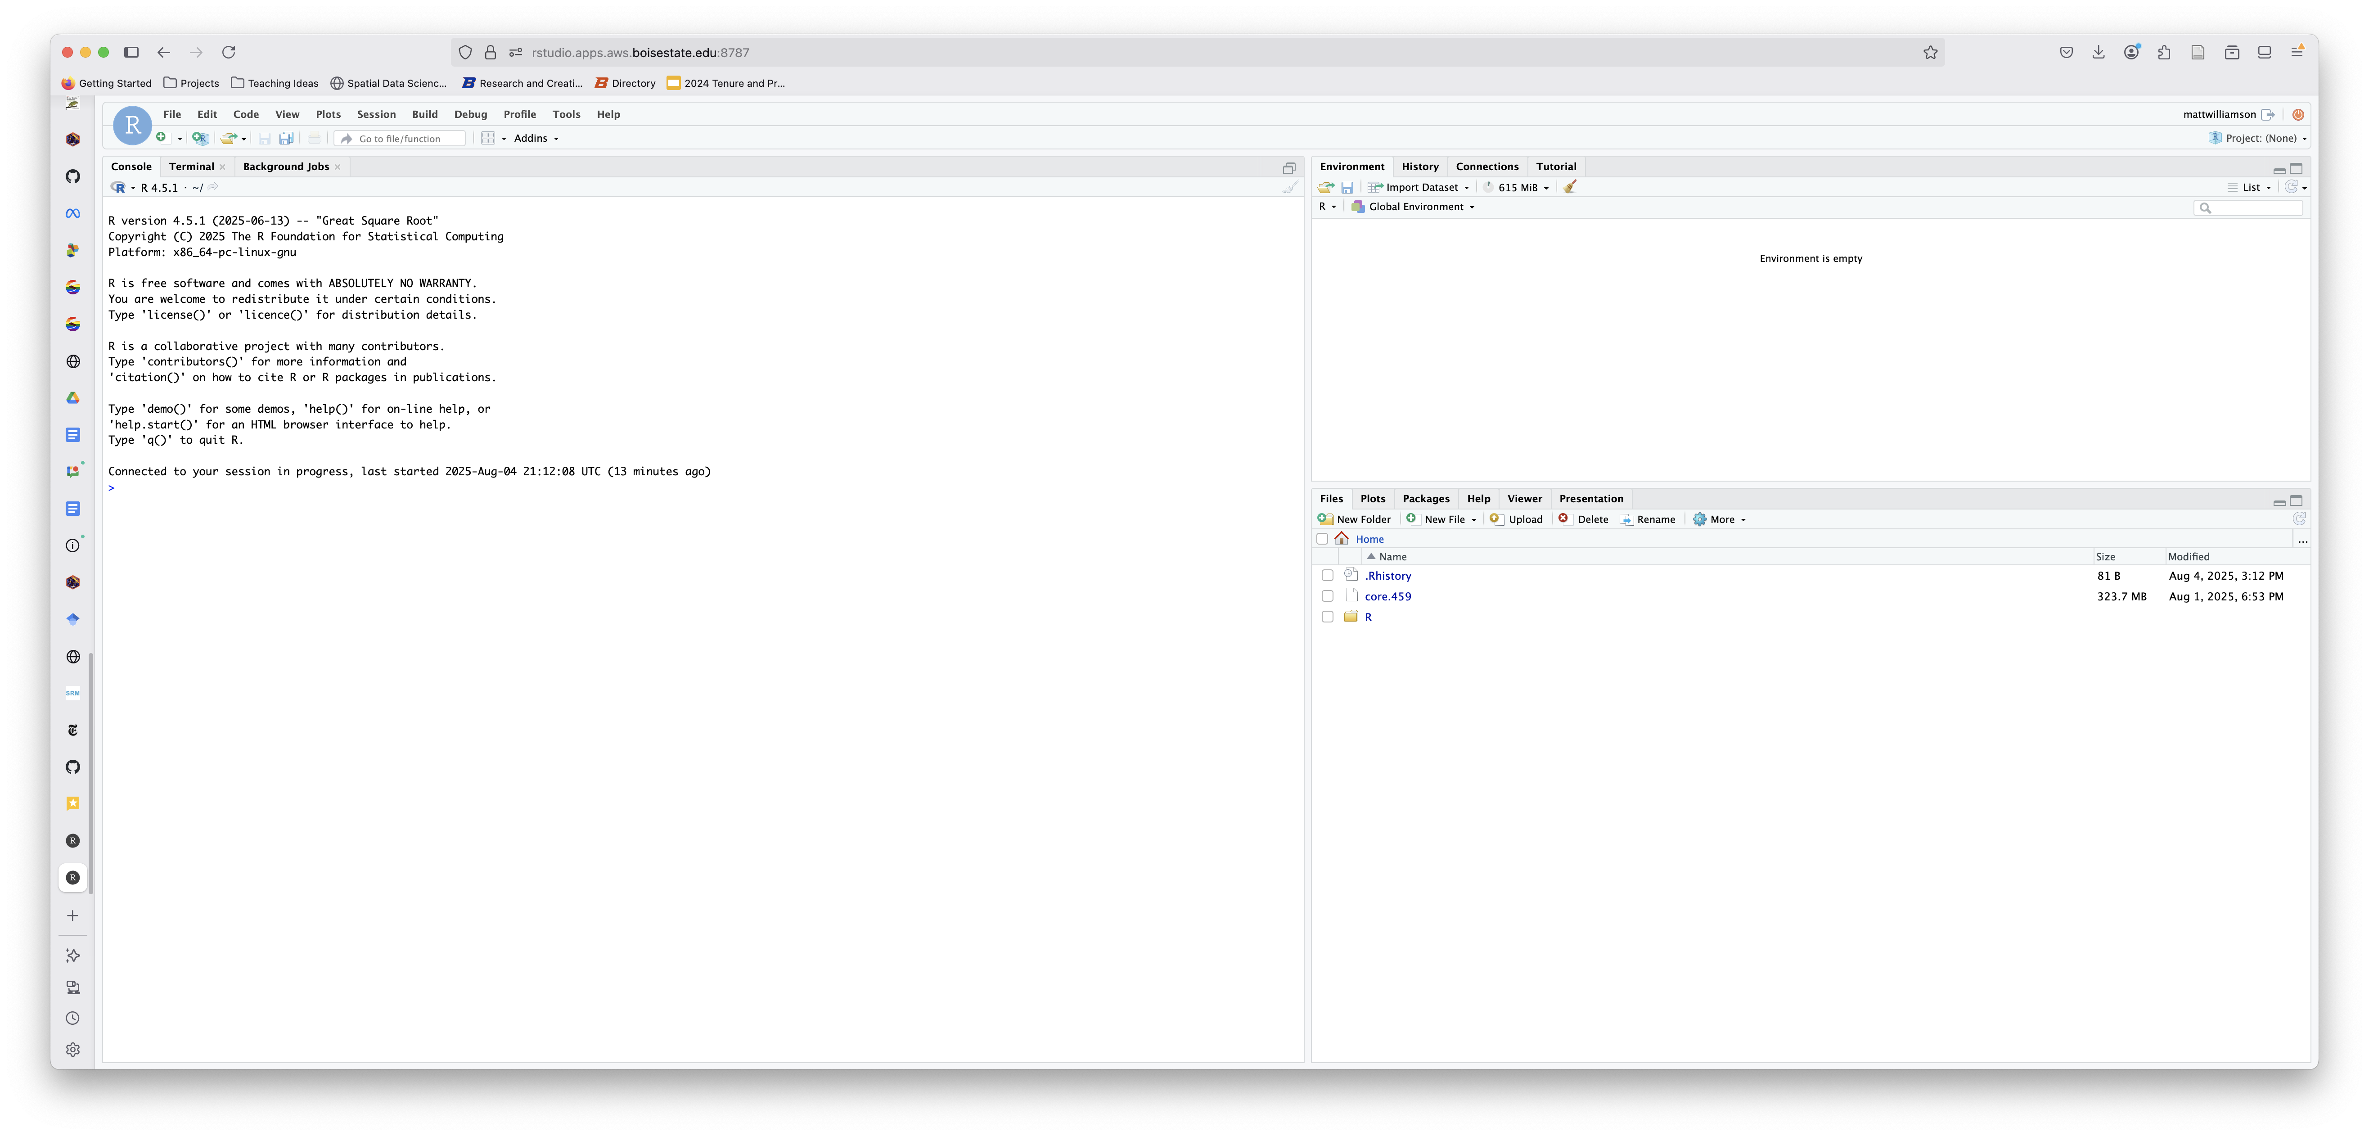
Task: Expand the More dropdown in Files
Action: point(1720,519)
